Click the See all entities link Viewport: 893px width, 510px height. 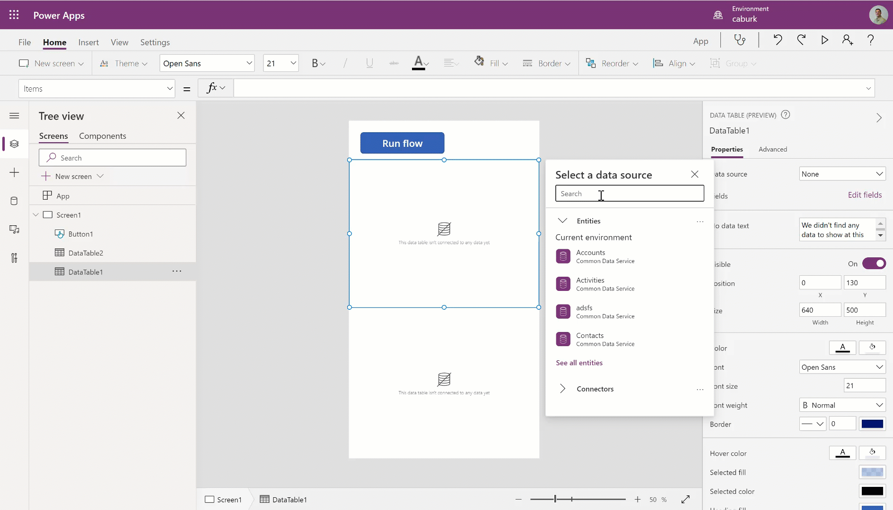click(x=579, y=363)
